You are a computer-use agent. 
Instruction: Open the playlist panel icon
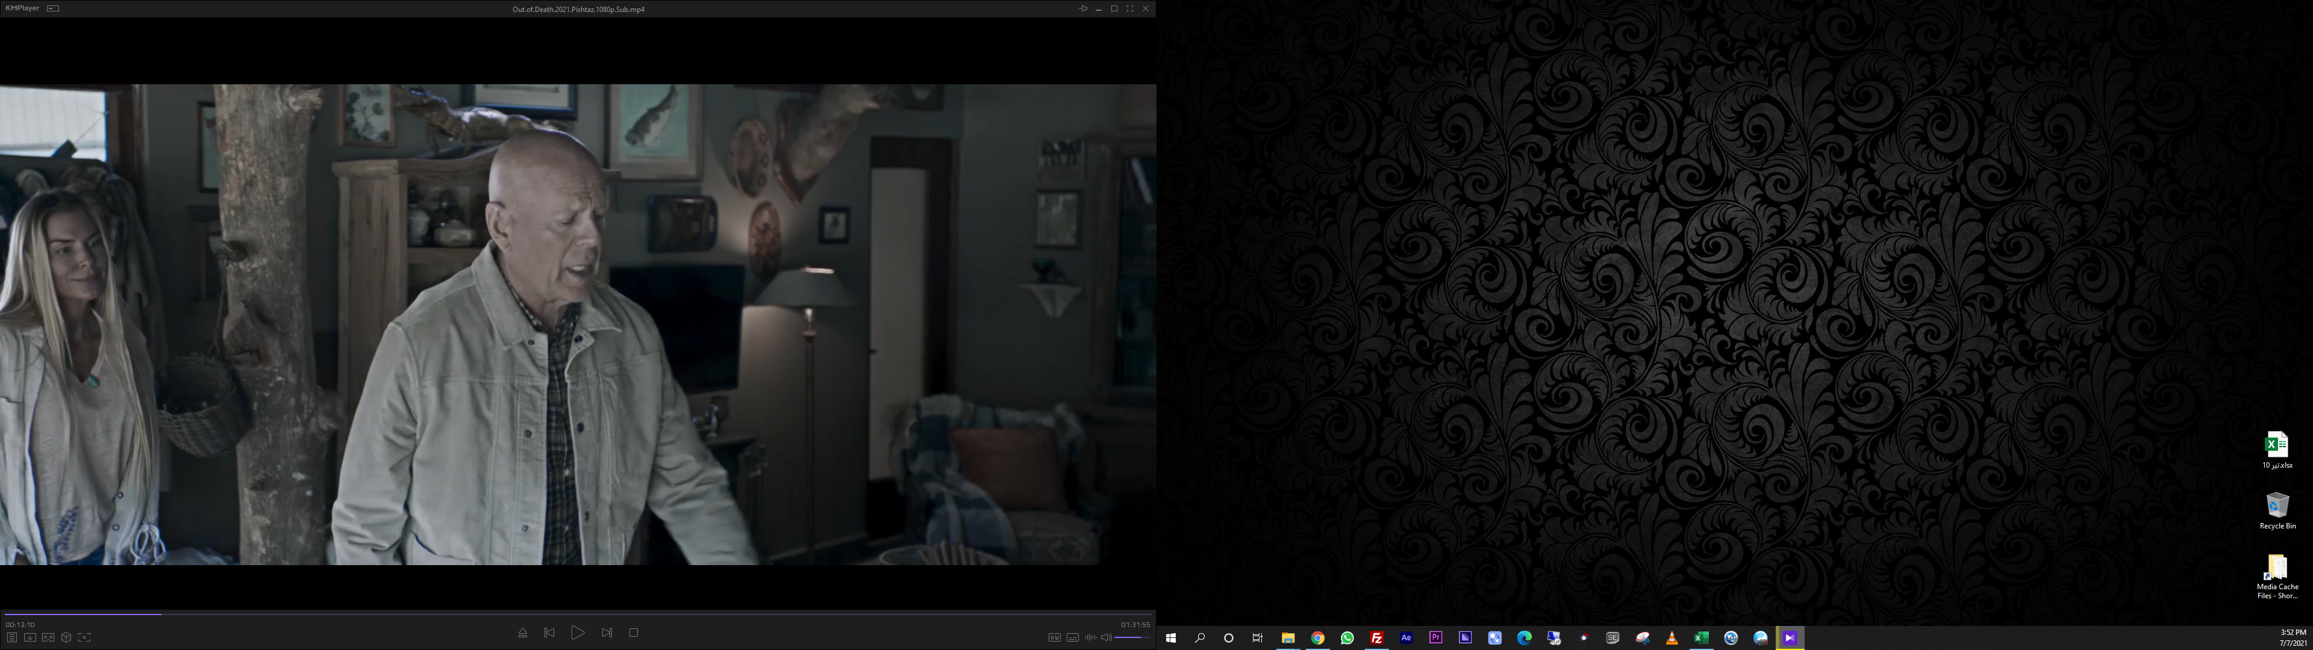(11, 637)
